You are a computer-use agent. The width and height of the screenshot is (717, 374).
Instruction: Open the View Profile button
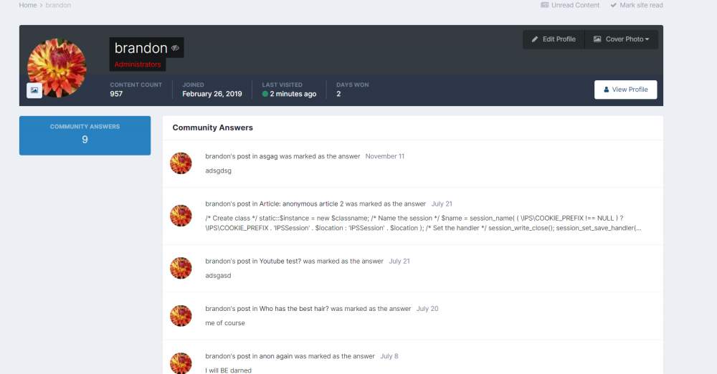625,90
